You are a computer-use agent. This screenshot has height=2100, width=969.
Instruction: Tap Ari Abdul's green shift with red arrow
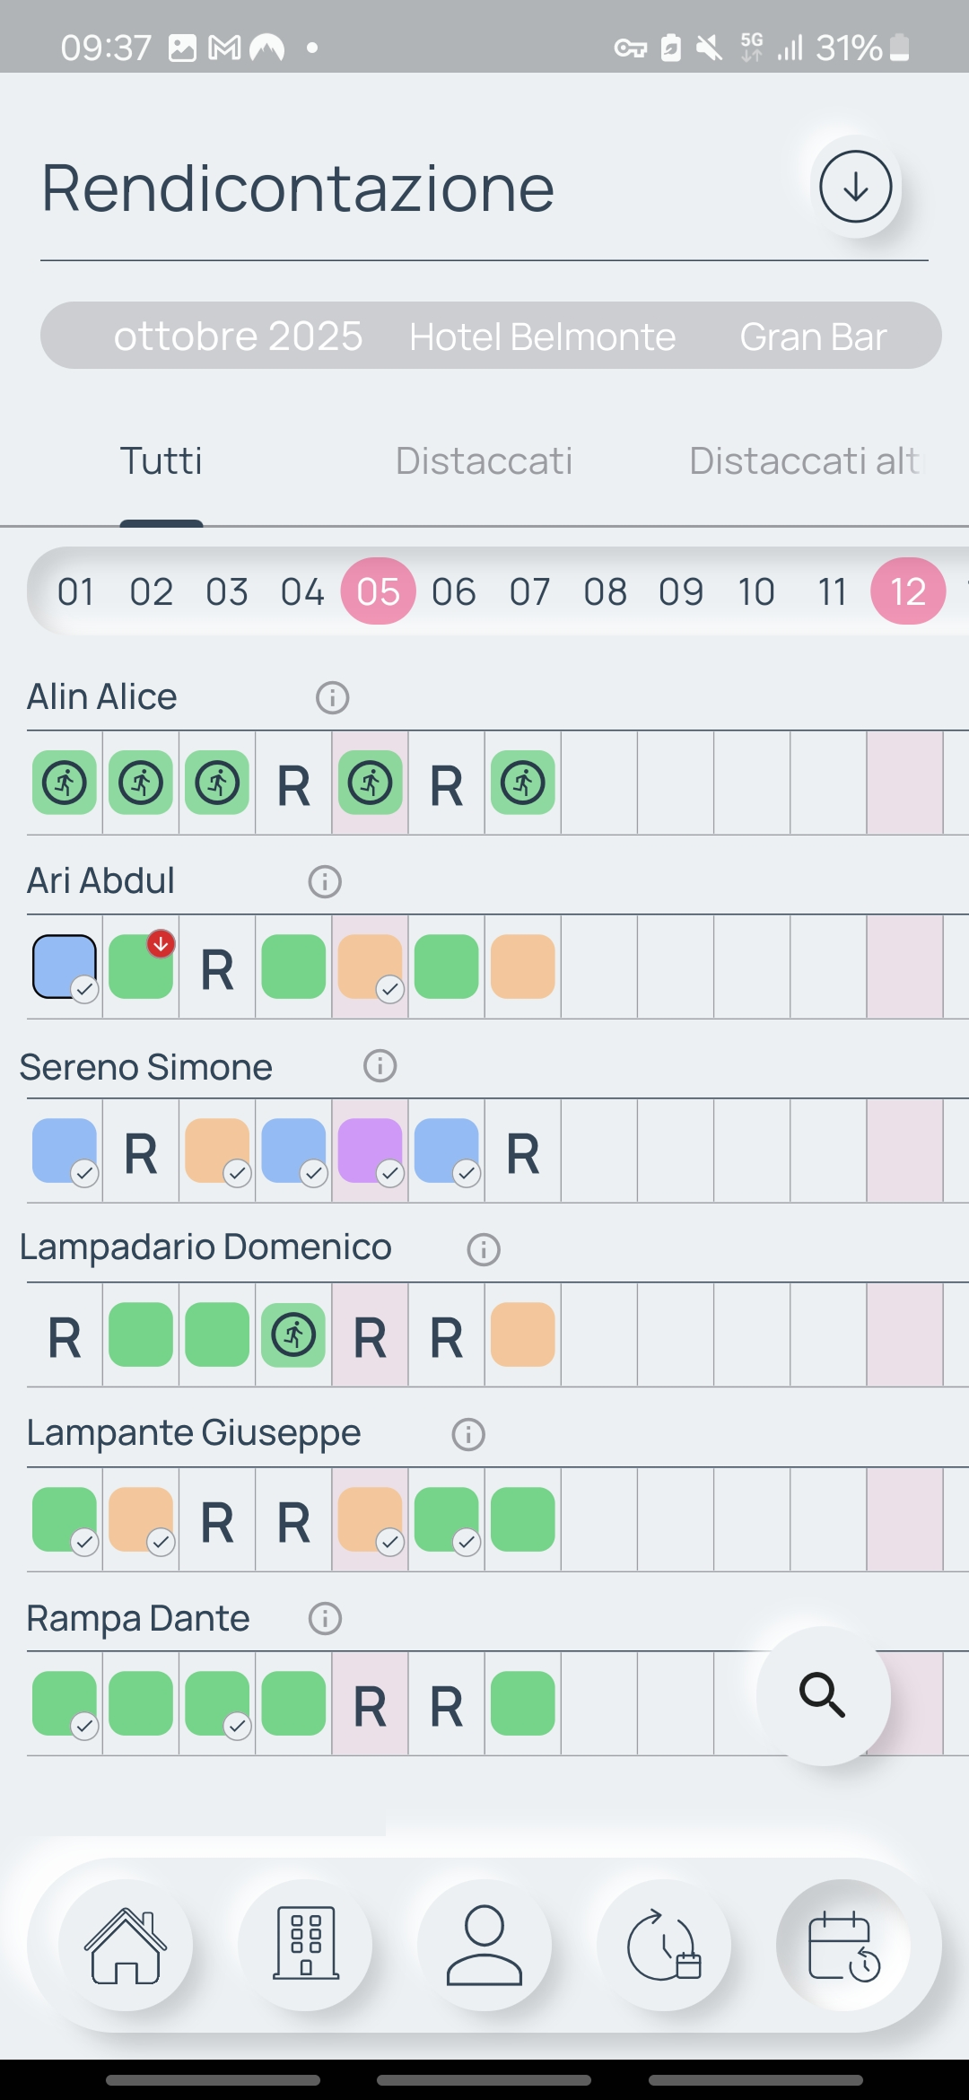141,967
